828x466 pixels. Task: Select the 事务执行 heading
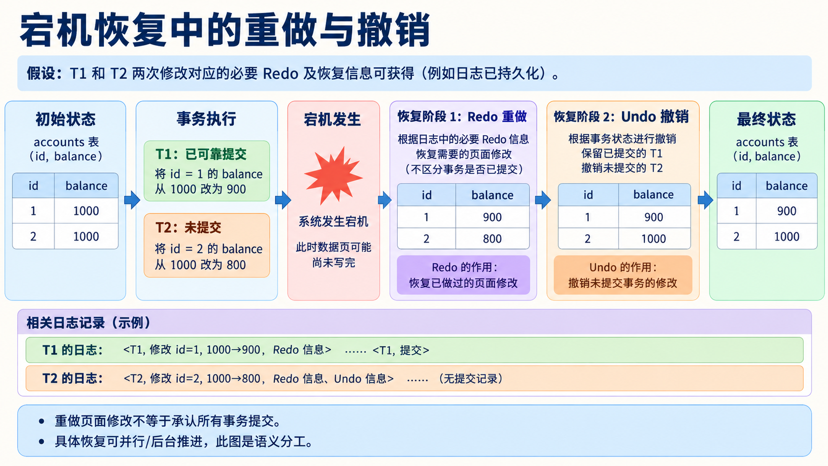click(x=207, y=119)
